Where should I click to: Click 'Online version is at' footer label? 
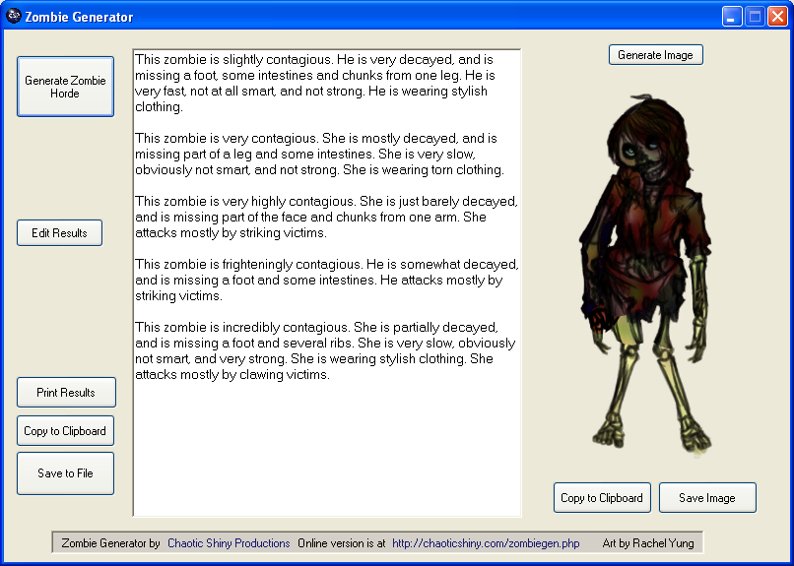click(341, 543)
